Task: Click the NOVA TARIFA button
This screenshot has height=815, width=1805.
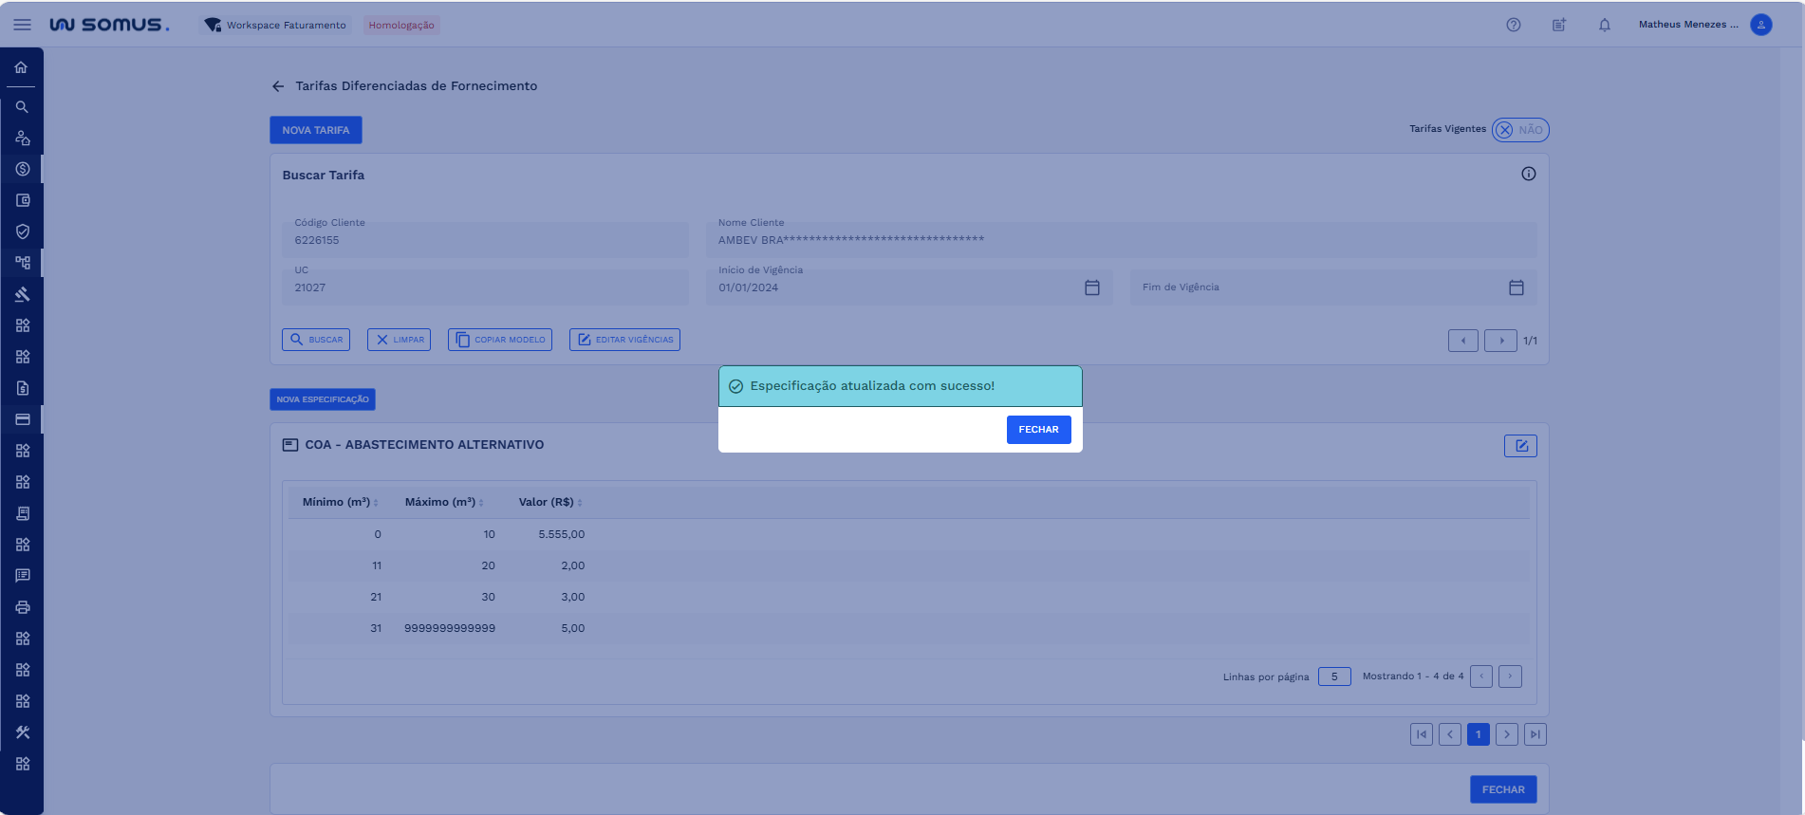Action: pos(315,130)
